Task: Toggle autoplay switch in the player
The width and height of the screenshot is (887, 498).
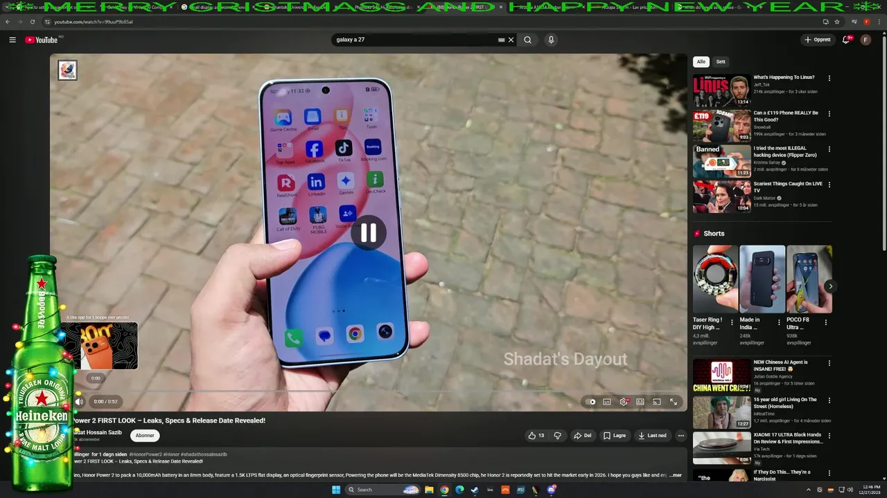Action: click(x=590, y=402)
